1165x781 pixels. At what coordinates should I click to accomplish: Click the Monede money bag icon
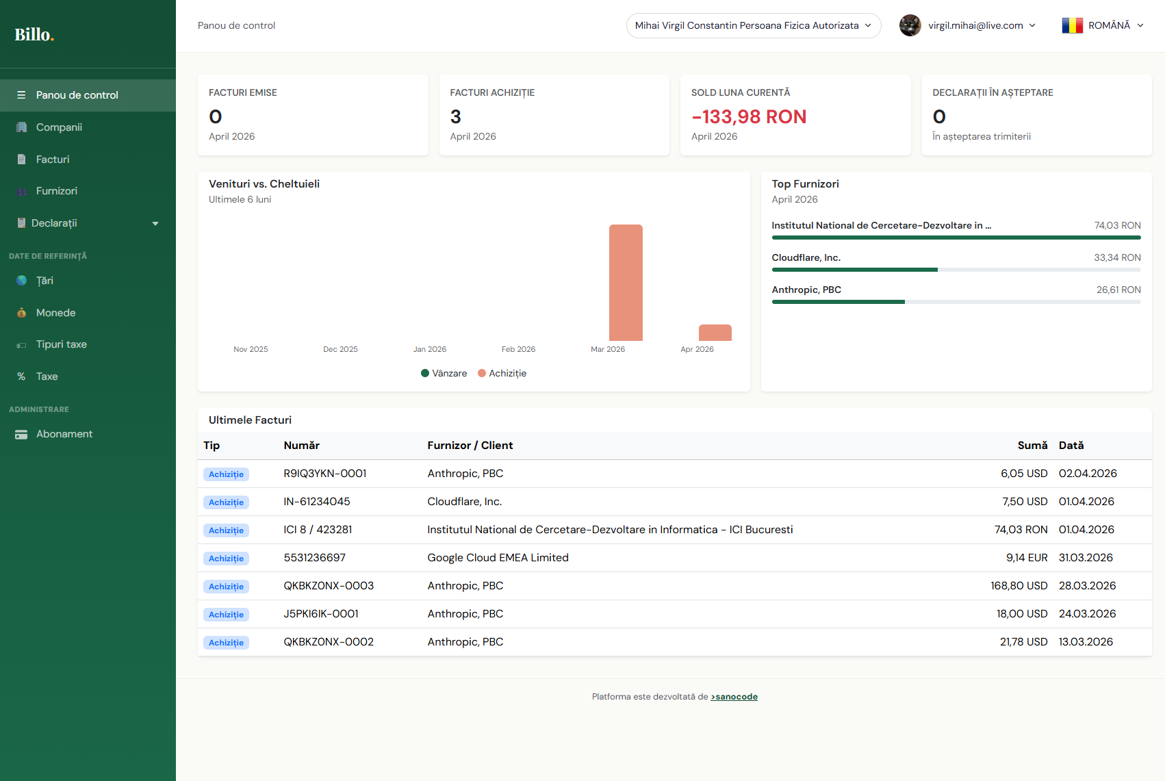point(21,313)
